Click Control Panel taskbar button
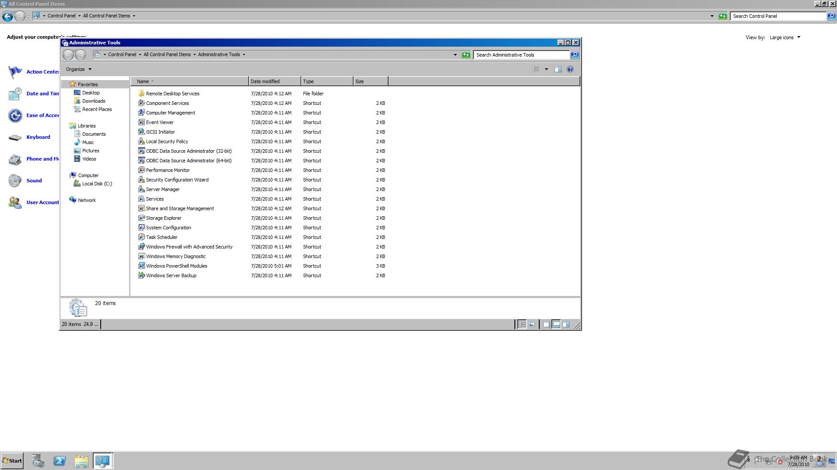Viewport: 837px width, 470px height. [103, 461]
